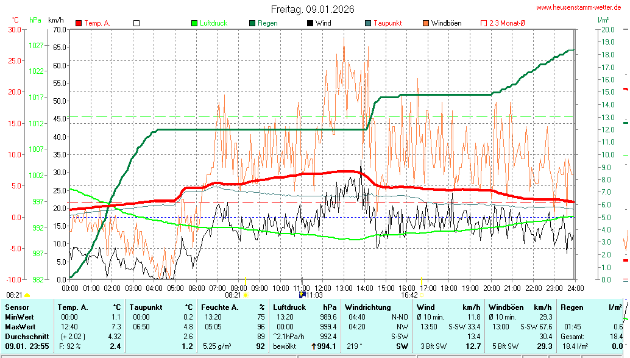Toggle the dark green Regen legend box
This screenshot has height=358, width=630.
pyautogui.click(x=252, y=23)
